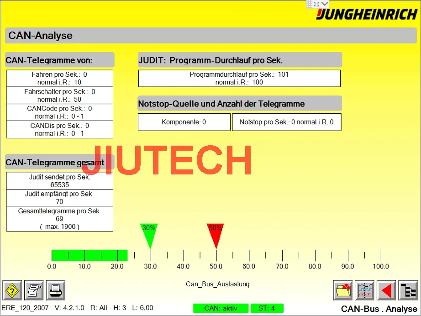421x316 pixels.
Task: Click the ERE_120_2007 status text
Action: click(25, 308)
